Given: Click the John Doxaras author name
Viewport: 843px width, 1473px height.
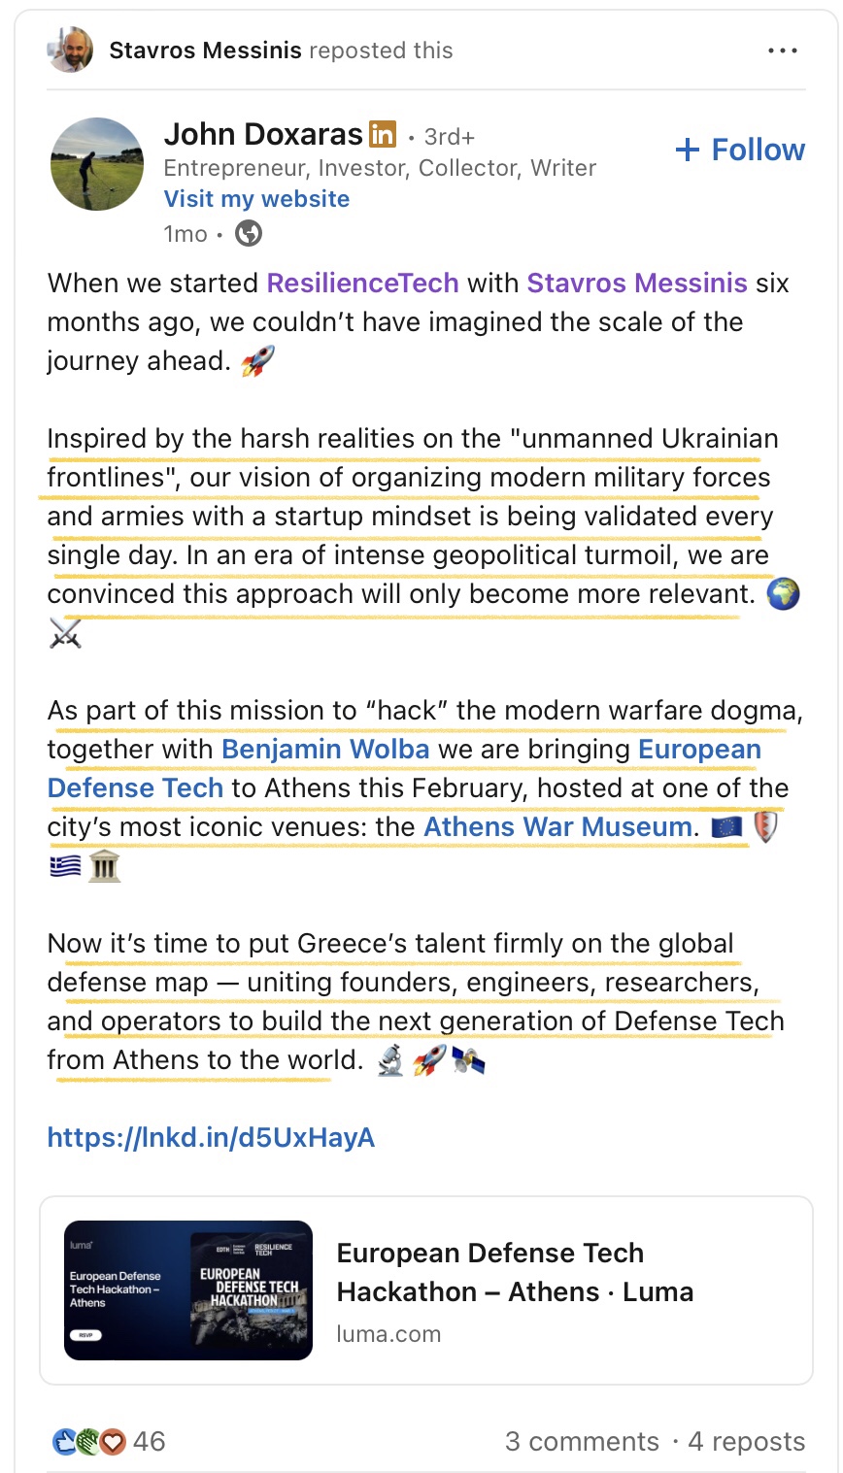Looking at the screenshot, I should click(262, 134).
